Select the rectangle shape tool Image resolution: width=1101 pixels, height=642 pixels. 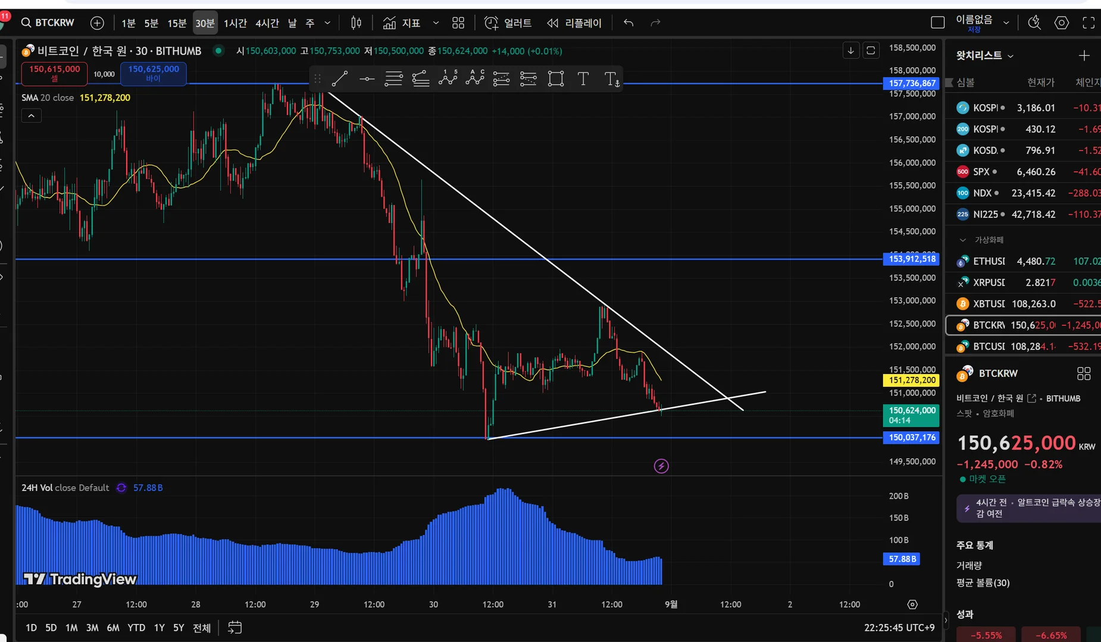click(556, 78)
